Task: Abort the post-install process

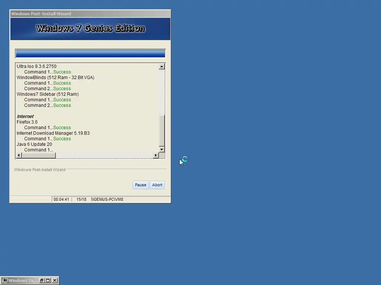Action: [x=157, y=185]
